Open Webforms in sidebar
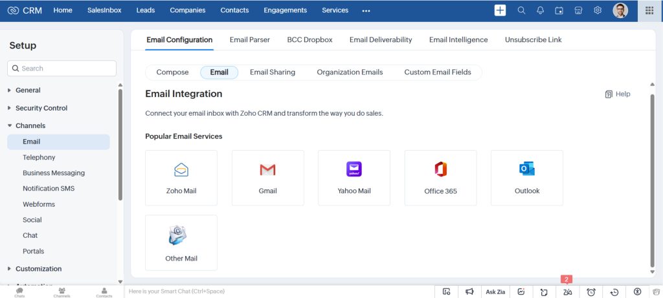663x298 pixels. click(x=39, y=204)
